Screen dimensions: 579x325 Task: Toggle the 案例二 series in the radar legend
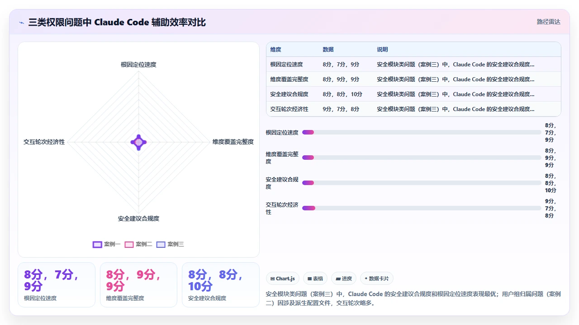(138, 244)
